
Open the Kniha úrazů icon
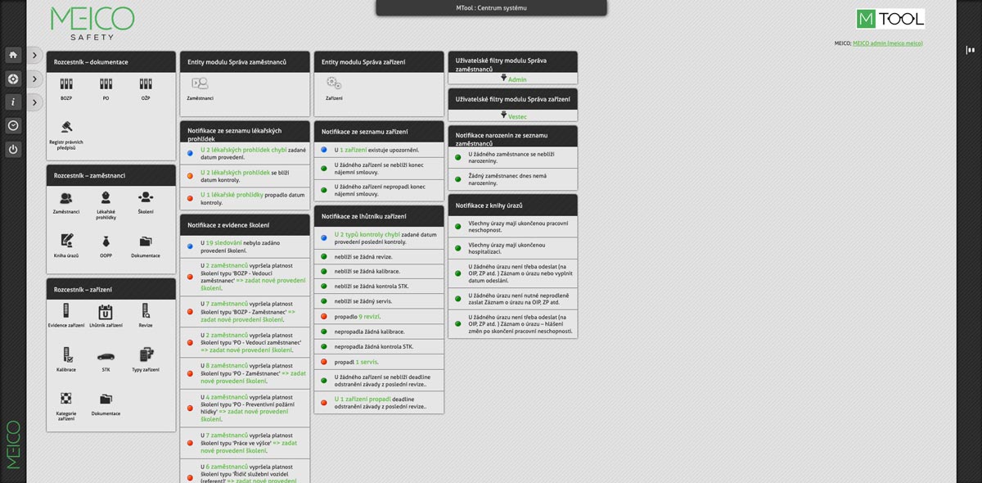point(66,241)
